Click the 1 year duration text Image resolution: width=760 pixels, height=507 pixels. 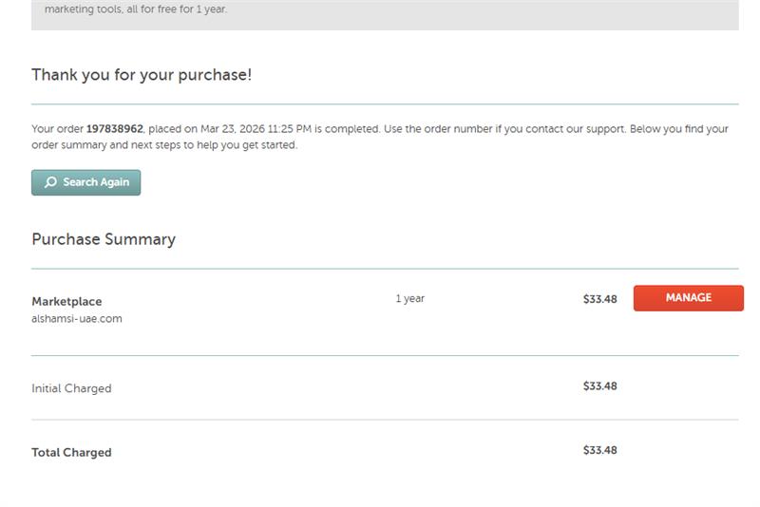point(409,298)
